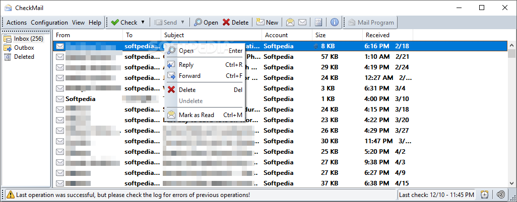Choose Reply in the context menu
The width and height of the screenshot is (517, 202).
(205, 65)
